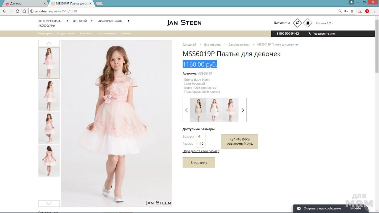Click the key password icon in address bar

(x=346, y=11)
